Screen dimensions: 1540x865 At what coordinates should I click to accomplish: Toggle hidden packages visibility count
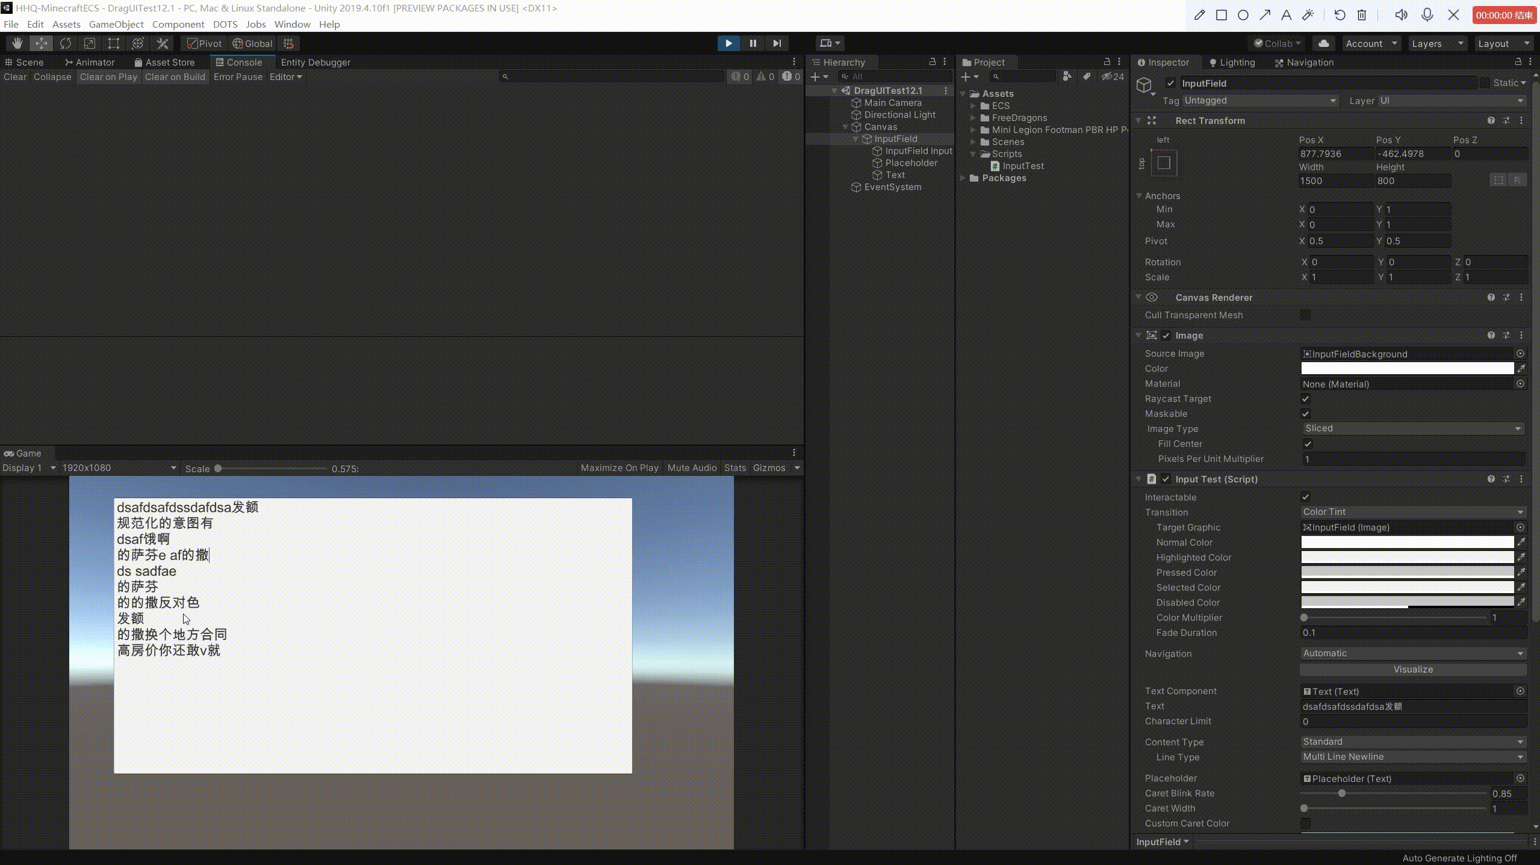(x=1113, y=76)
